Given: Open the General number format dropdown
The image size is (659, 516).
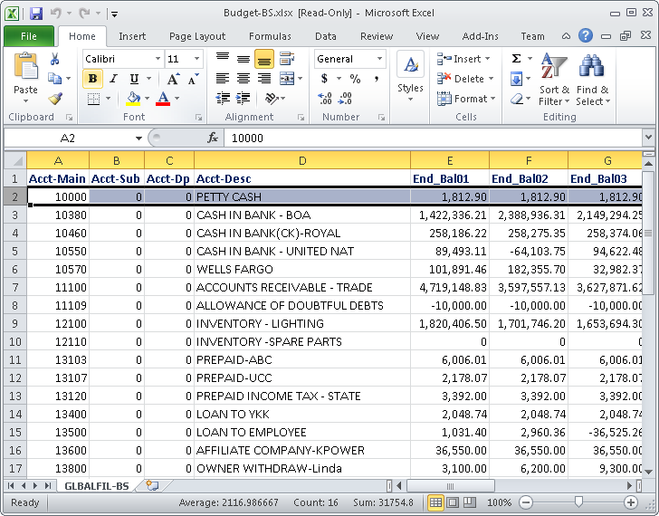Looking at the screenshot, I should tap(380, 59).
